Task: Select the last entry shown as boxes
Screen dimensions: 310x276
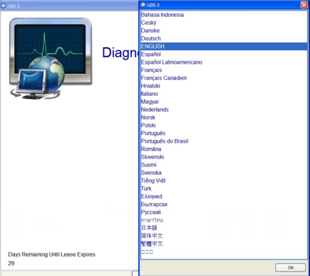Action: (x=224, y=252)
